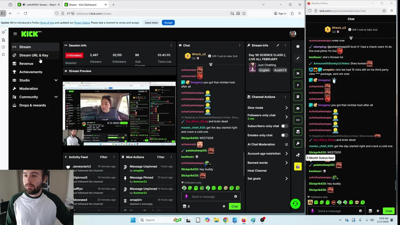
Task: Open Achievements in the sidebar
Action: 35,72
